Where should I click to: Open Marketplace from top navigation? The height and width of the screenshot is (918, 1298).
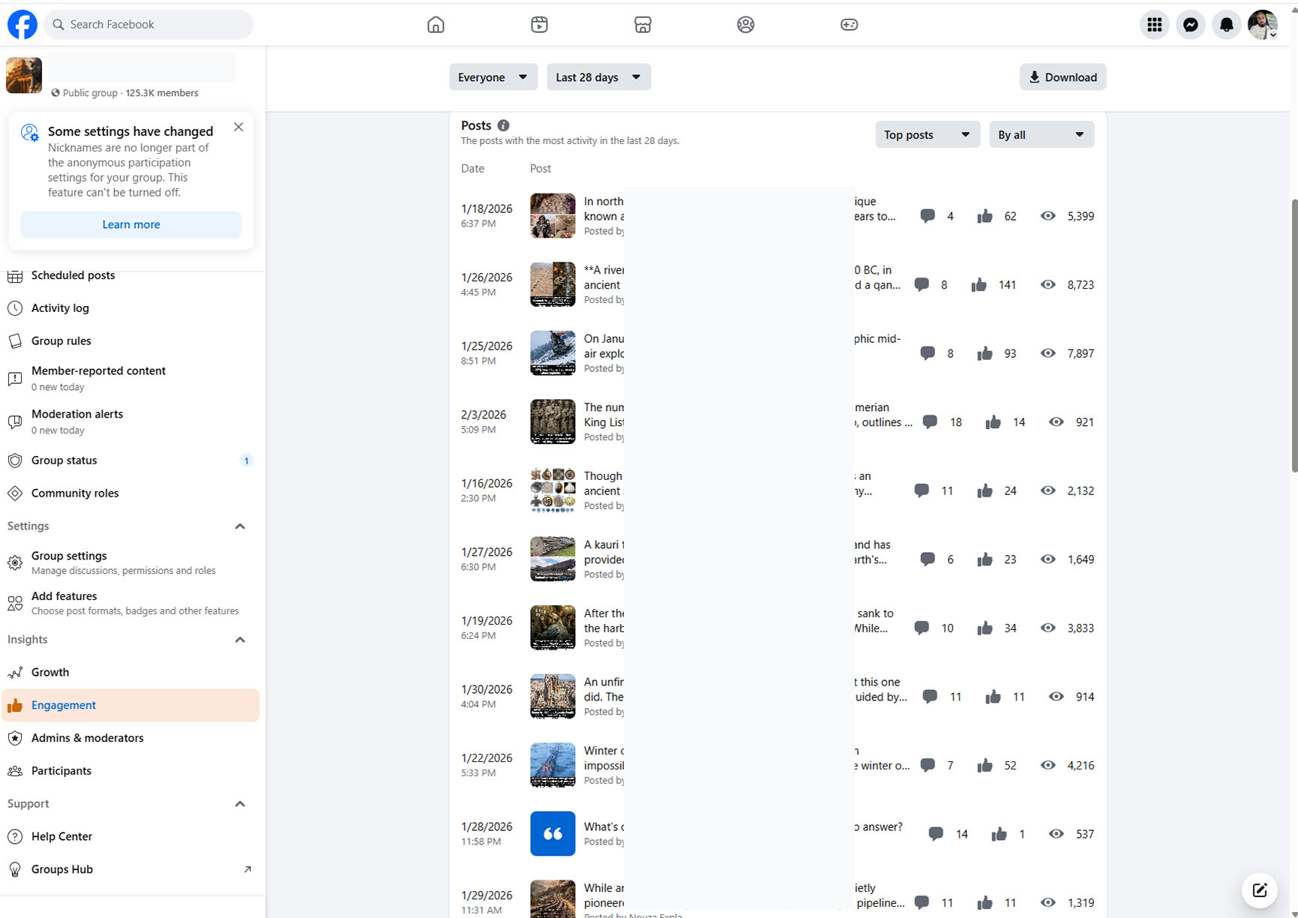coord(643,25)
